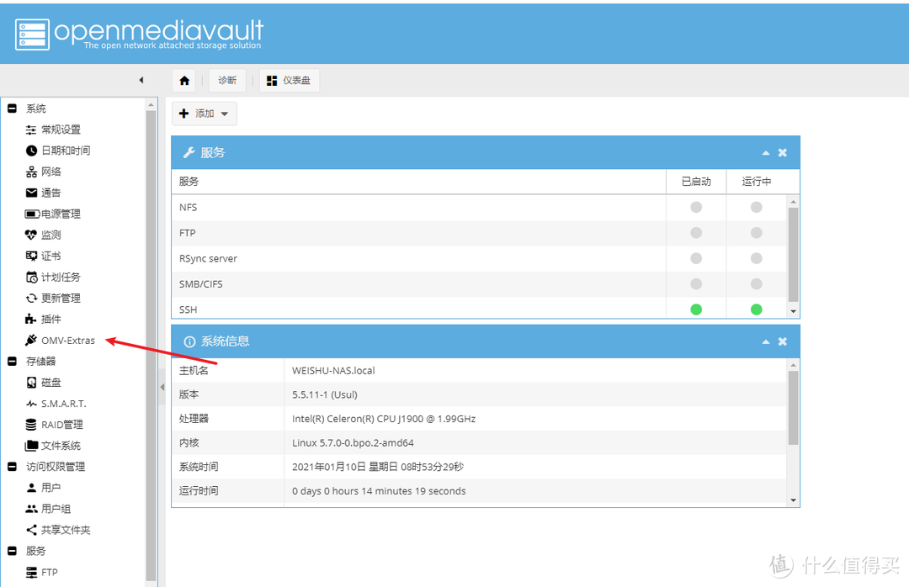Go to the home page icon
Screen dimensions: 909x587
184,81
